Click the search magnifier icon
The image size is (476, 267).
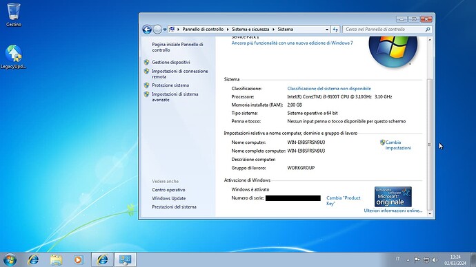(x=428, y=30)
